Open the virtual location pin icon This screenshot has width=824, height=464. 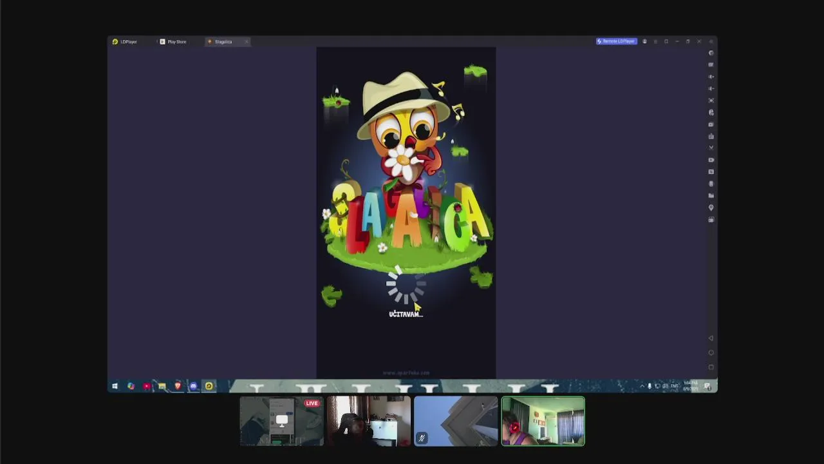pos(711,208)
